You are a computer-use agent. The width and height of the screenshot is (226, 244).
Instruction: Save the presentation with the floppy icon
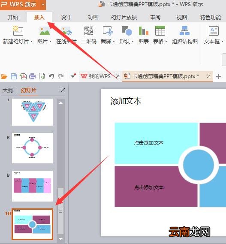coord(14,76)
